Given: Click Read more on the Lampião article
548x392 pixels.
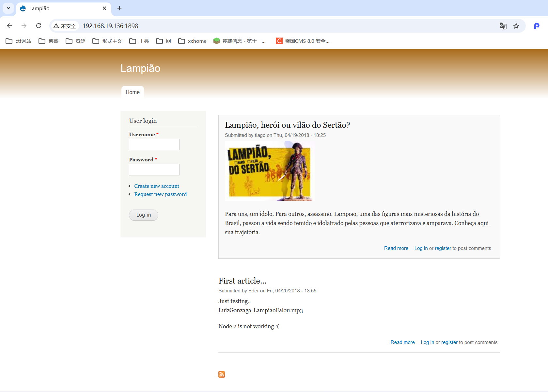Looking at the screenshot, I should [396, 248].
